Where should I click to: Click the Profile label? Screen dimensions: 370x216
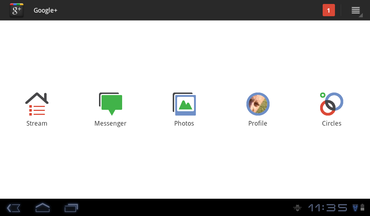pyautogui.click(x=258, y=123)
